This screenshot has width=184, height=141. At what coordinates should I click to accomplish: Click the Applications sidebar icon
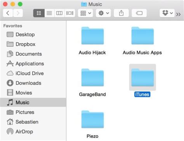[x=10, y=64]
